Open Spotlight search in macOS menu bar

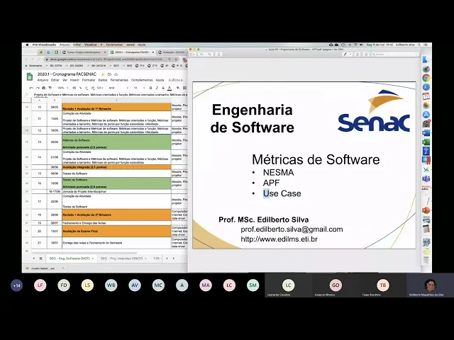click(x=419, y=45)
